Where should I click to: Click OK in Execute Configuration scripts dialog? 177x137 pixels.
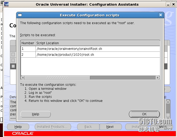[144, 114]
